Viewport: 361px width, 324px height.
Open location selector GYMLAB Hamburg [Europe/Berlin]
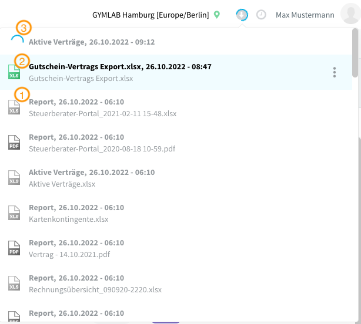click(151, 15)
